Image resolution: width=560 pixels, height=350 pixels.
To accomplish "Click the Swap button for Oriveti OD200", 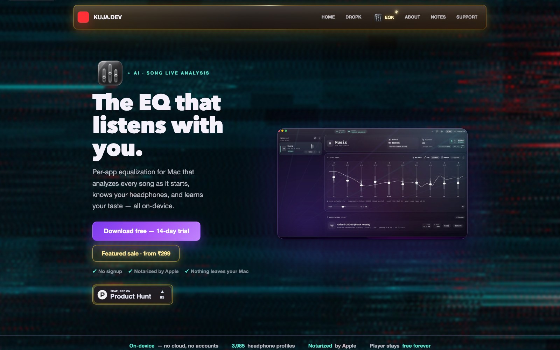I will [x=447, y=226].
